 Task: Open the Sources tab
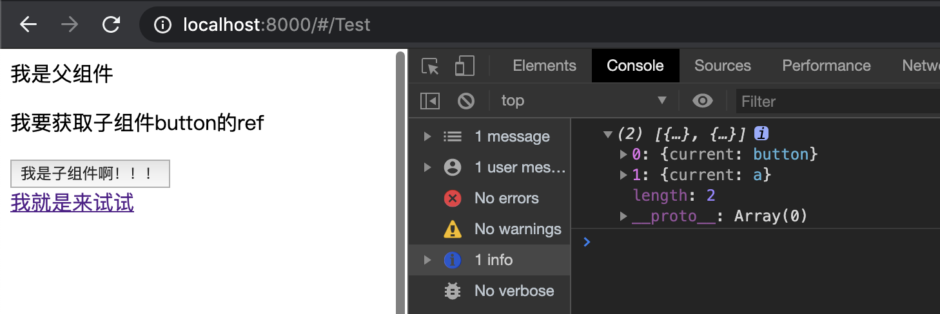click(x=722, y=66)
